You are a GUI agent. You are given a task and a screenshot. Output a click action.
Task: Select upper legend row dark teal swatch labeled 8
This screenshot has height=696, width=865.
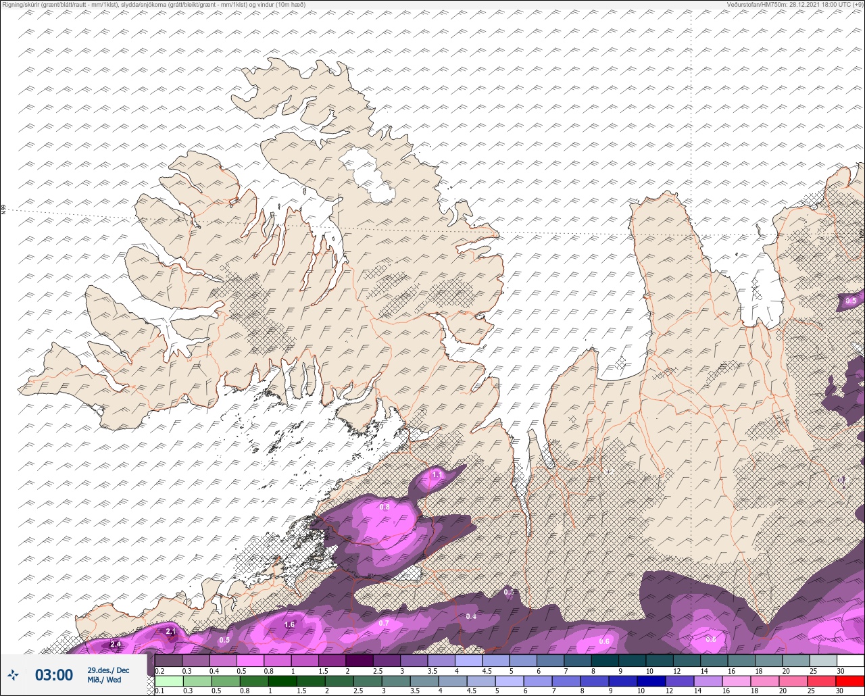tap(605, 660)
